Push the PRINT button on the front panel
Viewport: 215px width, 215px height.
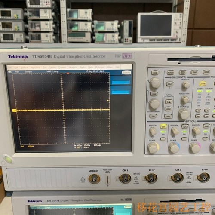pyautogui.click(x=194, y=72)
